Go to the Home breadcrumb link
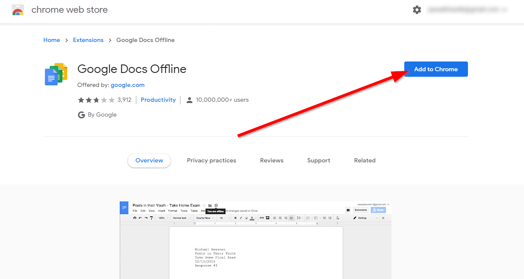This screenshot has height=279, width=524. (52, 40)
